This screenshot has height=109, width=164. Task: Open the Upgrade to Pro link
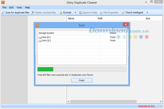146,106
